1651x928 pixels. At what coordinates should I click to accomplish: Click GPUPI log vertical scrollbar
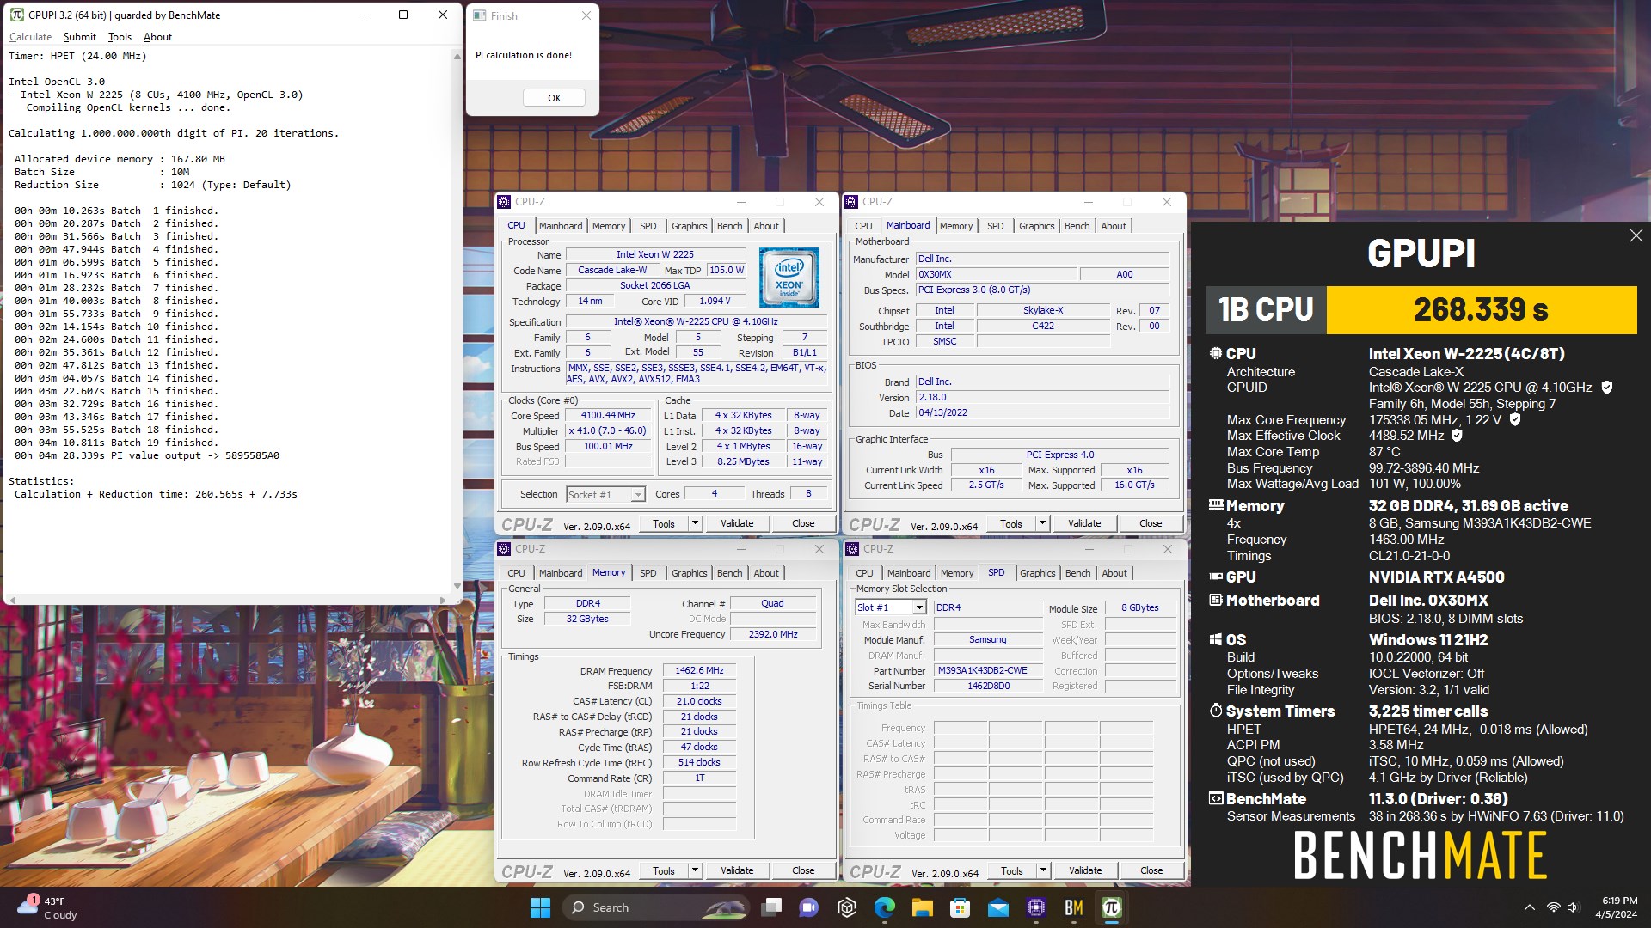pyautogui.click(x=457, y=321)
